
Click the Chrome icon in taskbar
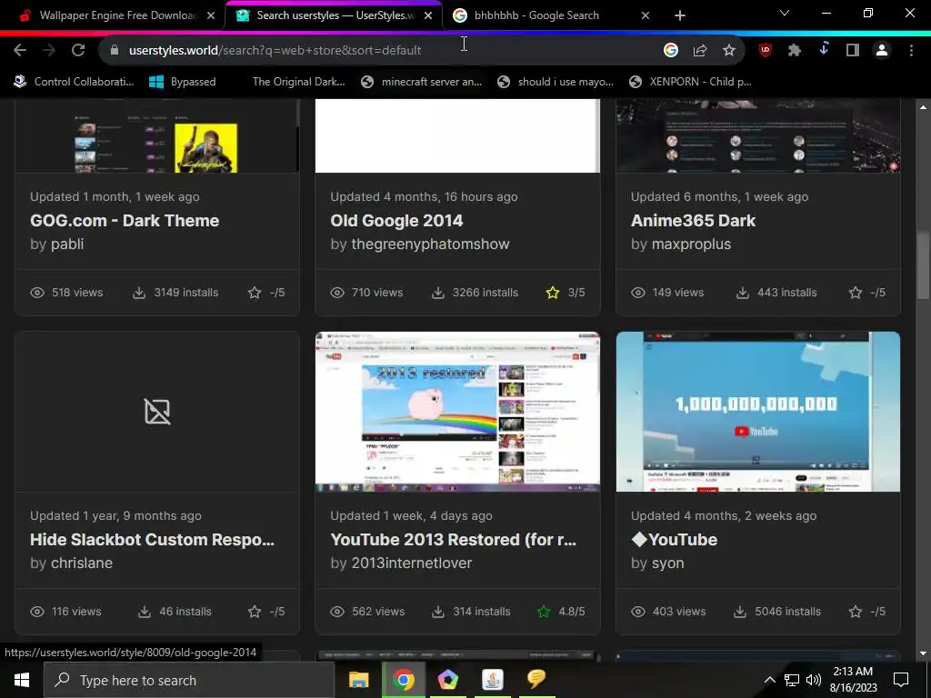coord(404,680)
